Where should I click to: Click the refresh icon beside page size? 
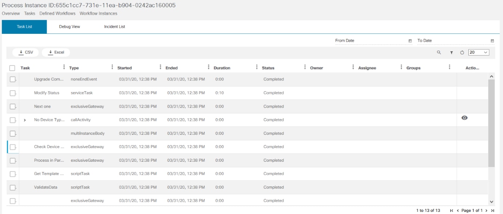(x=462, y=53)
